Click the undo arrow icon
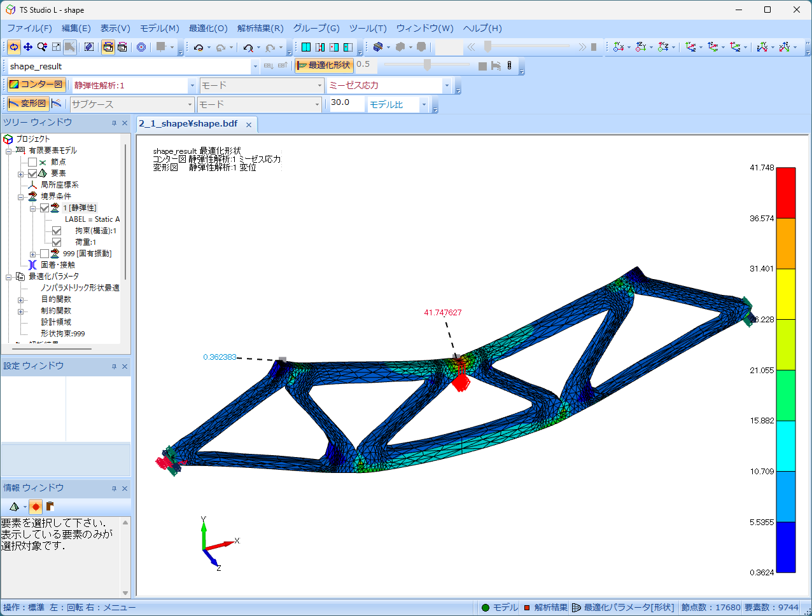The height and width of the screenshot is (616, 812). click(x=199, y=47)
